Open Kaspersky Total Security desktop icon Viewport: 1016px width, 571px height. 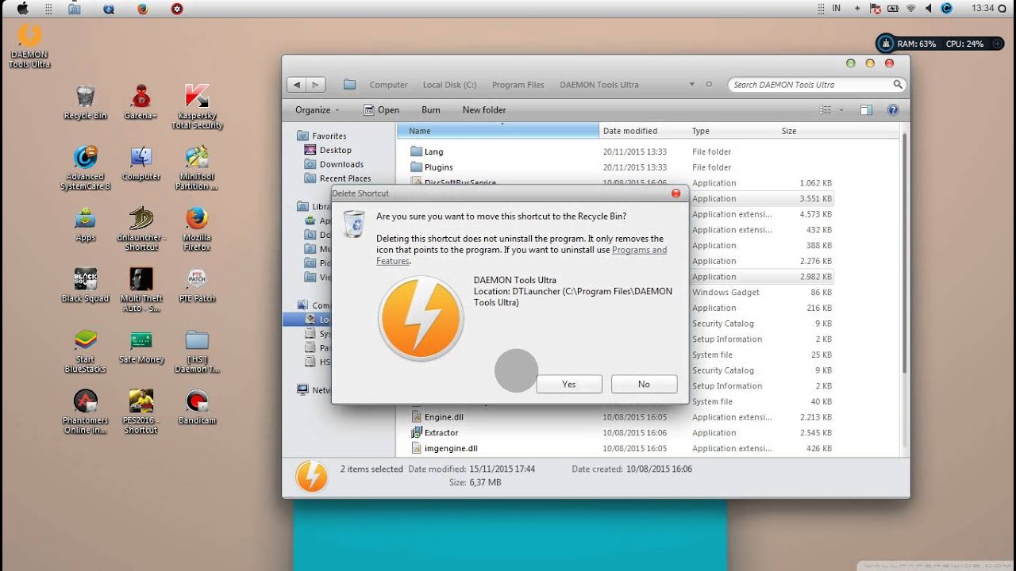pyautogui.click(x=197, y=107)
